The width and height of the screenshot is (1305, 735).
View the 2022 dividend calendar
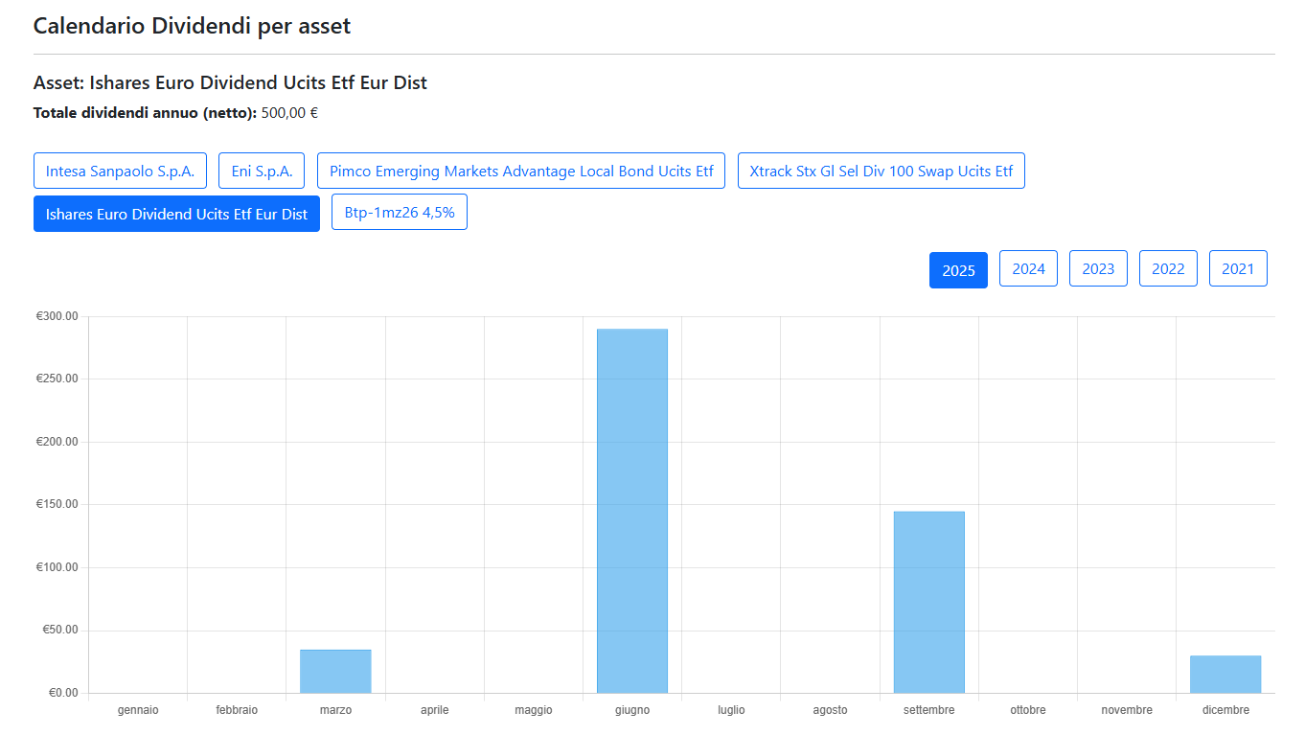[x=1168, y=268]
